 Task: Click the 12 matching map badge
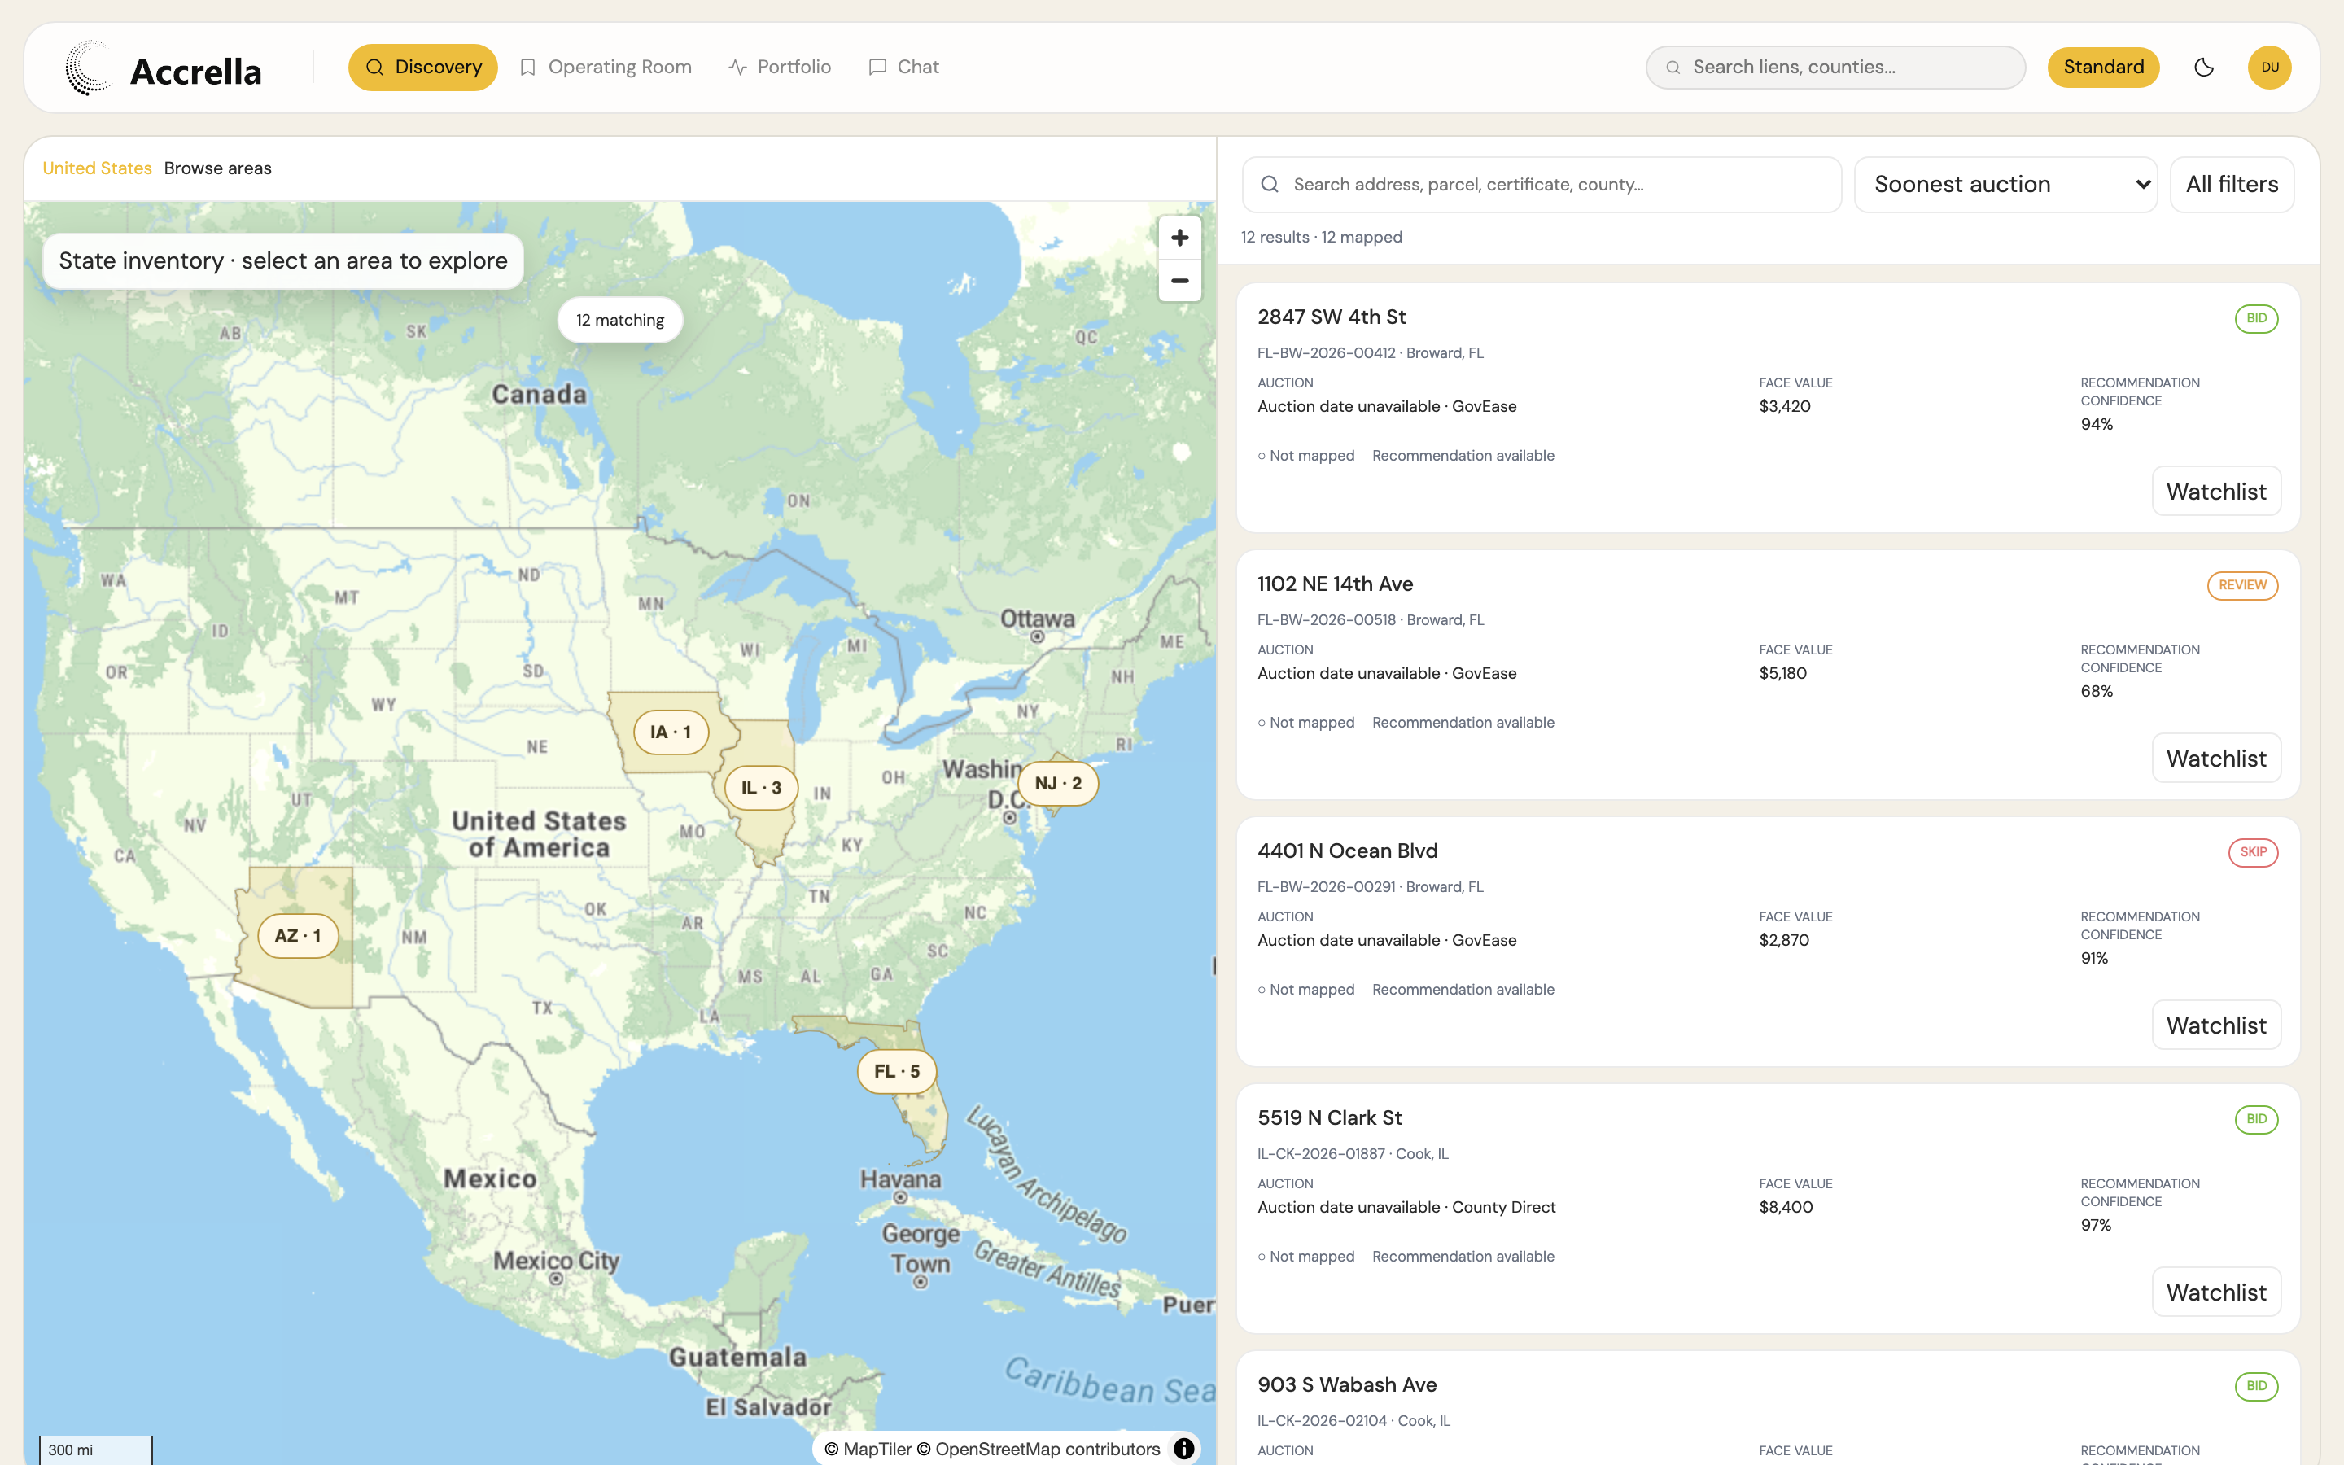point(620,320)
